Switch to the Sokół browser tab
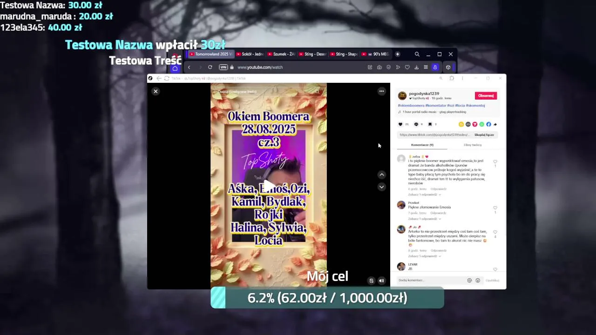This screenshot has height=335, width=596. pos(250,54)
